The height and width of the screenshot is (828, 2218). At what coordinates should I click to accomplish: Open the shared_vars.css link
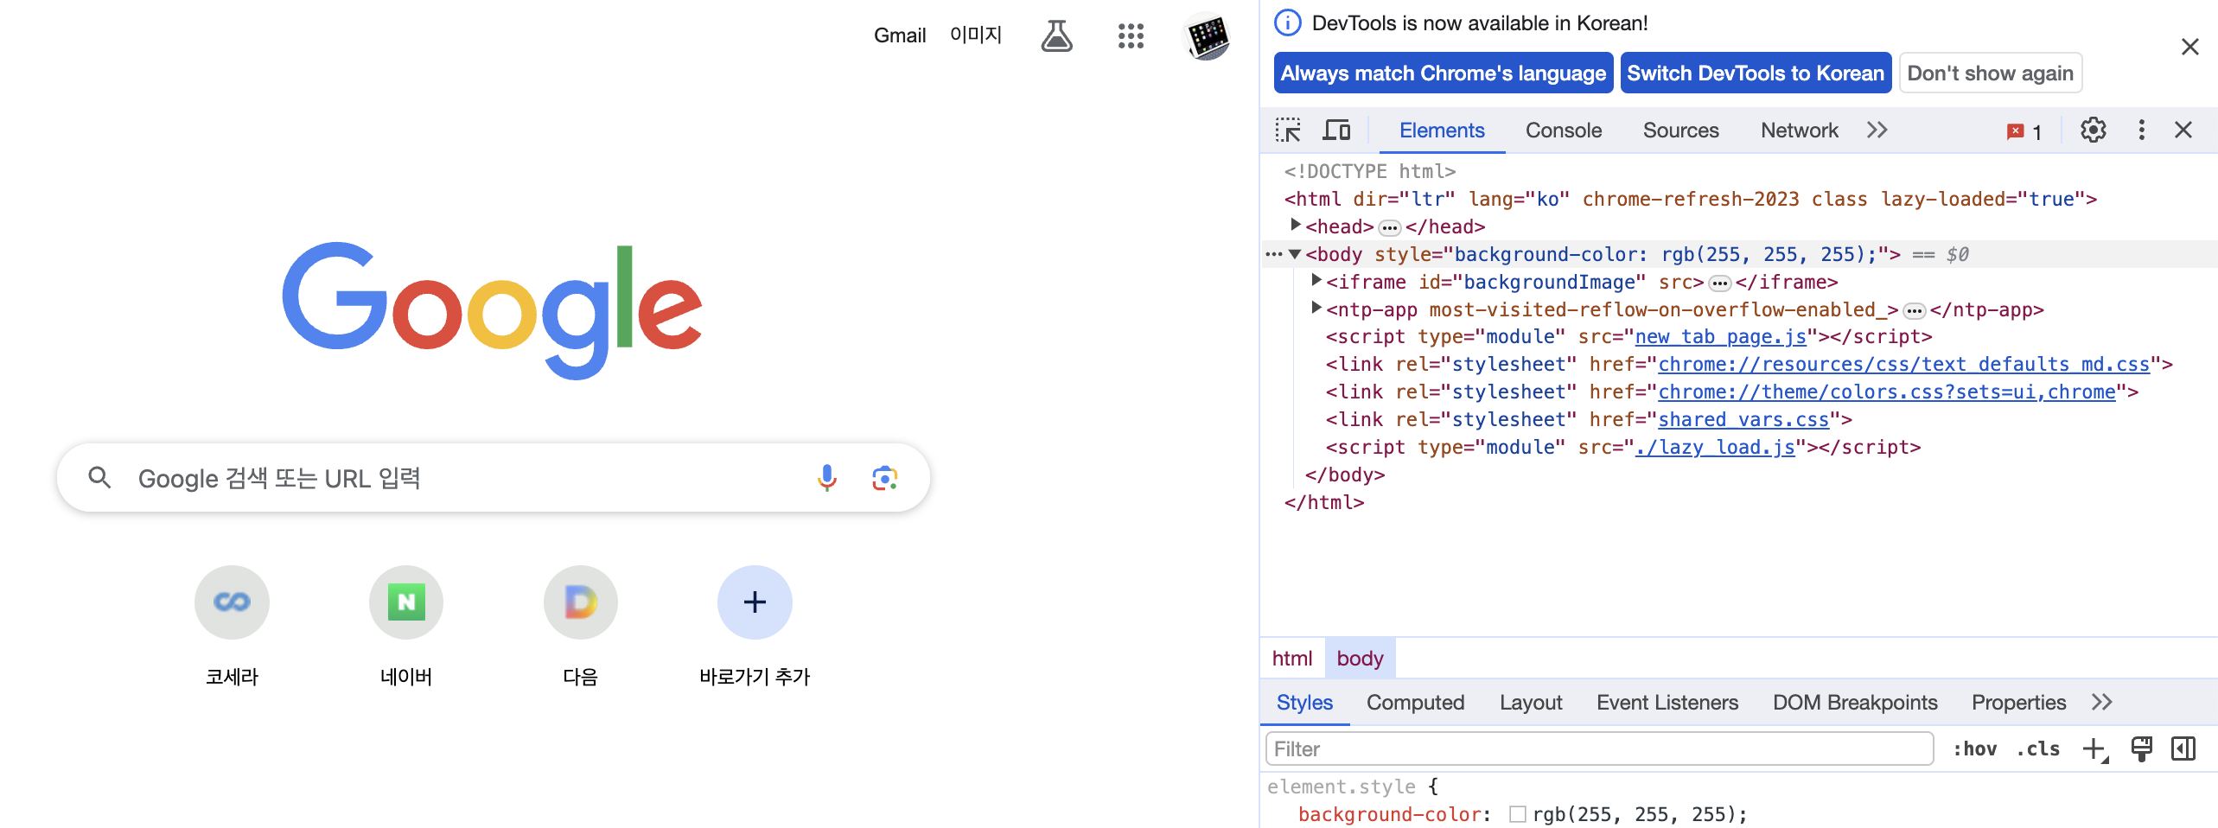[x=1743, y=419]
